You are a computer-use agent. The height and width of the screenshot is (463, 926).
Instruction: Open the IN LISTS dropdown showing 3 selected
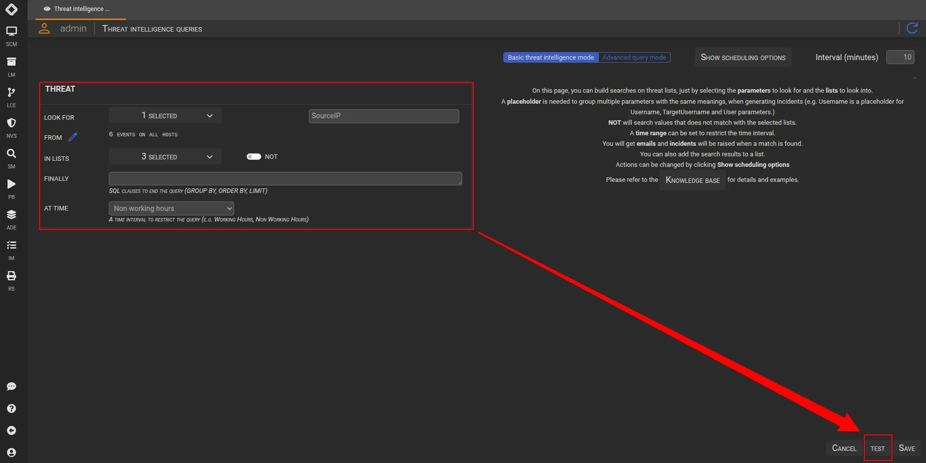164,156
